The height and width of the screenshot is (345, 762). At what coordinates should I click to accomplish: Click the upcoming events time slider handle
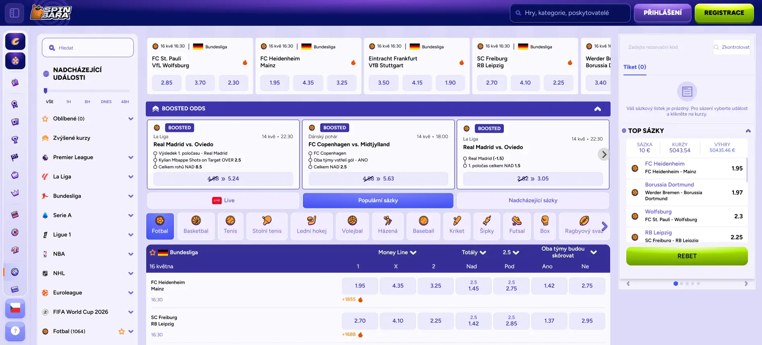[46, 91]
